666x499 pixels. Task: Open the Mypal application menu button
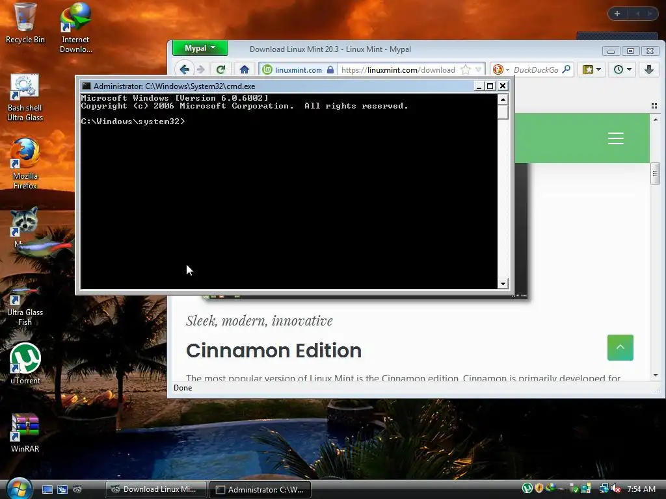point(200,48)
